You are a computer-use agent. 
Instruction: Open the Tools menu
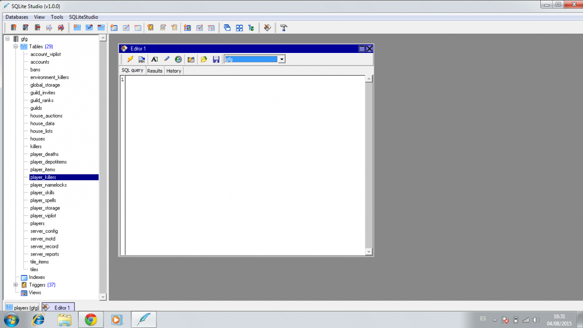[57, 17]
